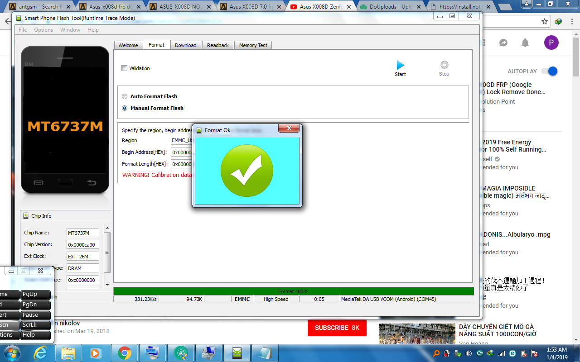Viewport: 580px width, 362px height.
Task: Open Windows Start menu orb
Action: coord(12,353)
